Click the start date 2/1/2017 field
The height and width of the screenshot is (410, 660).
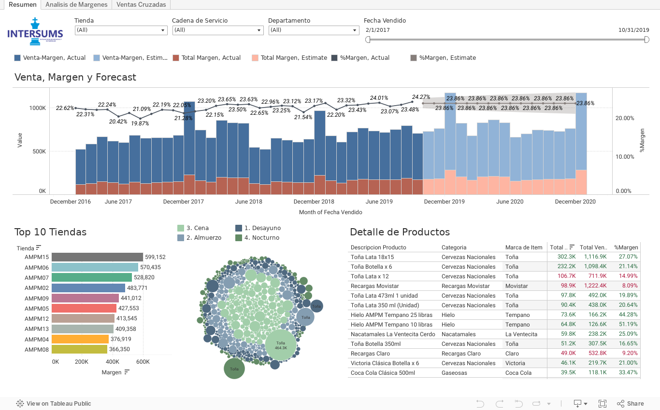378,30
